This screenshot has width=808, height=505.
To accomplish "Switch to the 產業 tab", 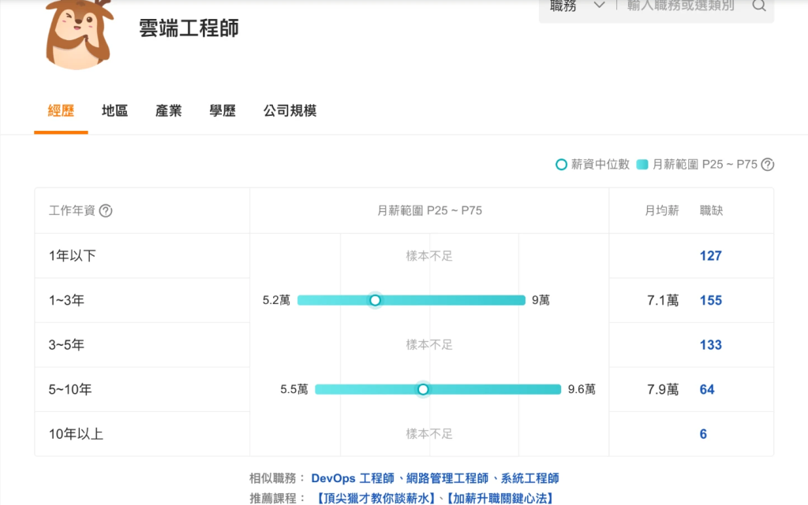I will click(169, 110).
